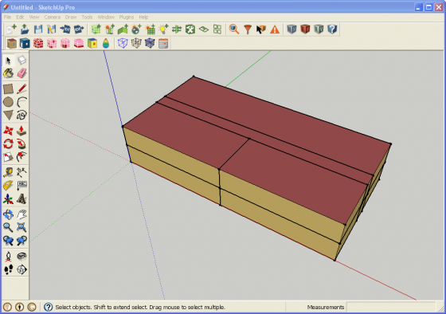Select the red Move tool
Viewport: 446px width, 314px height.
(8, 131)
